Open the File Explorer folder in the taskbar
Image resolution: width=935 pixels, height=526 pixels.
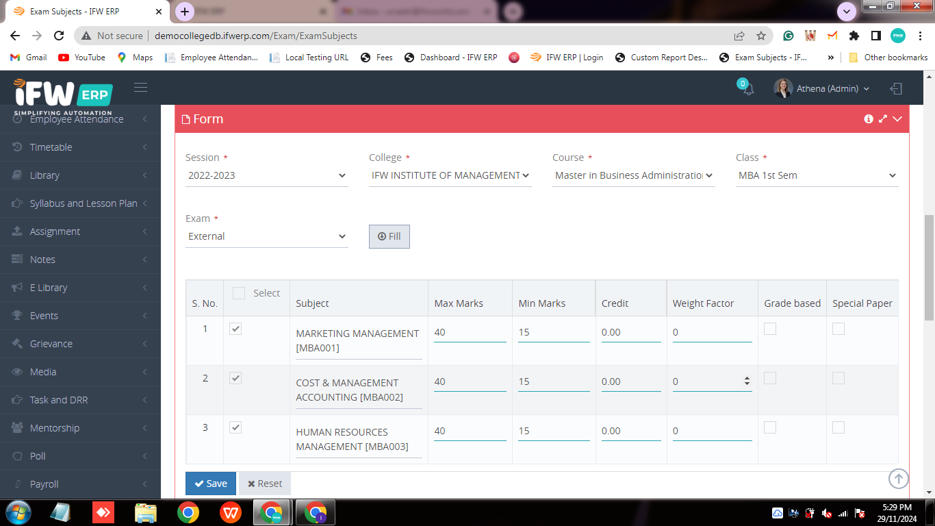click(146, 512)
